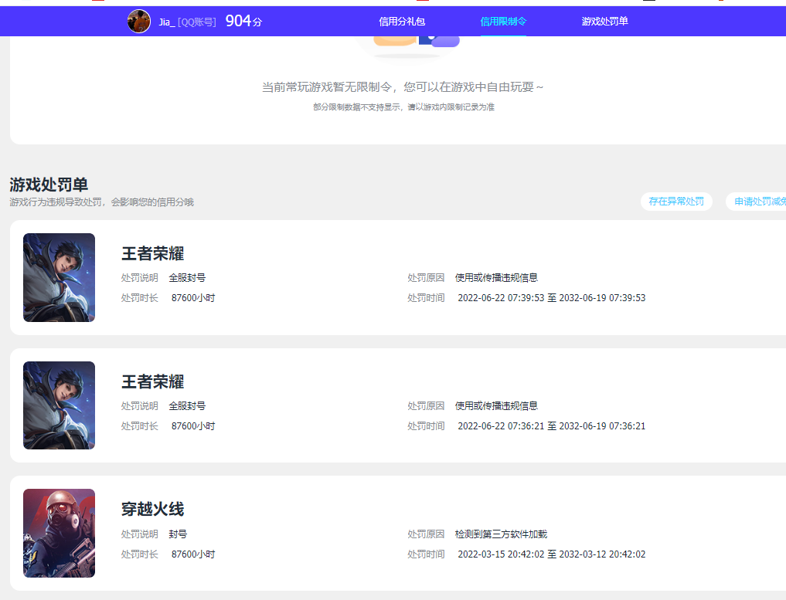
Task: Select the 王者荣耀 title with 07:39:53 penalty
Action: pos(152,253)
